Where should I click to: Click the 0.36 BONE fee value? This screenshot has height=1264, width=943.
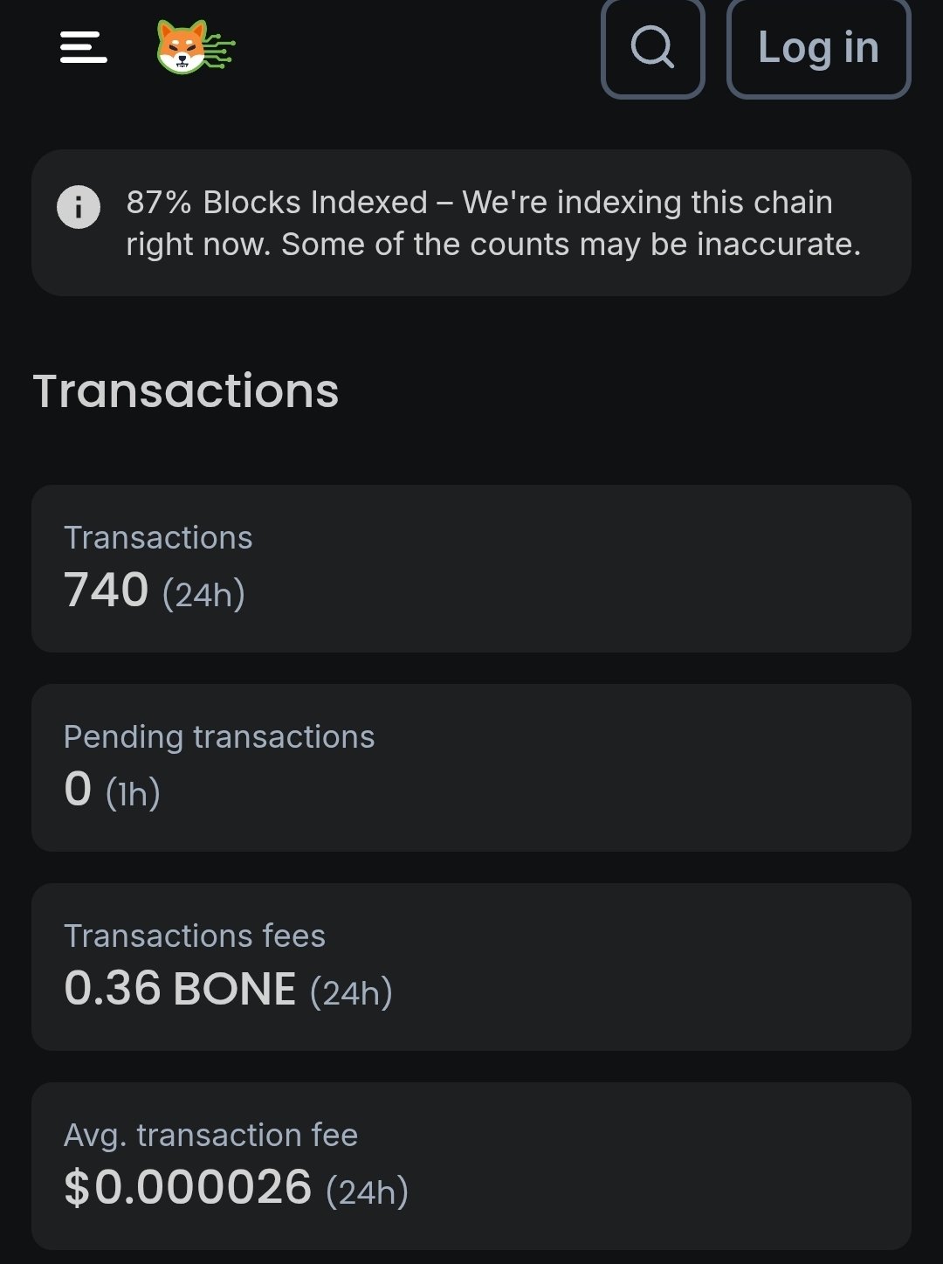tap(180, 989)
